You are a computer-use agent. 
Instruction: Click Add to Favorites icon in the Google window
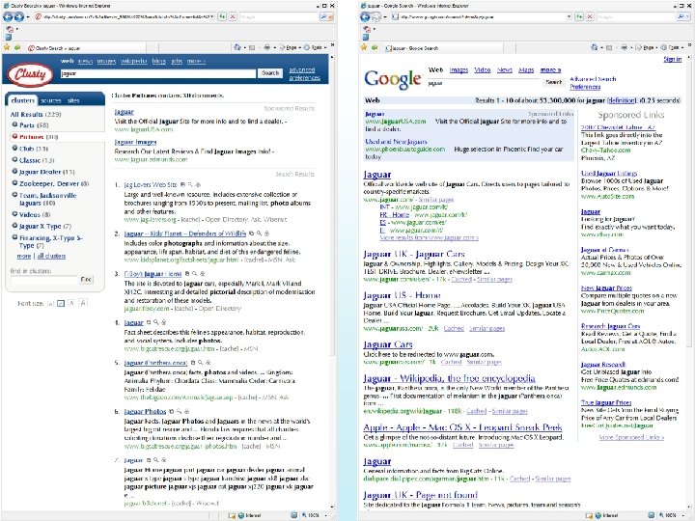click(375, 47)
